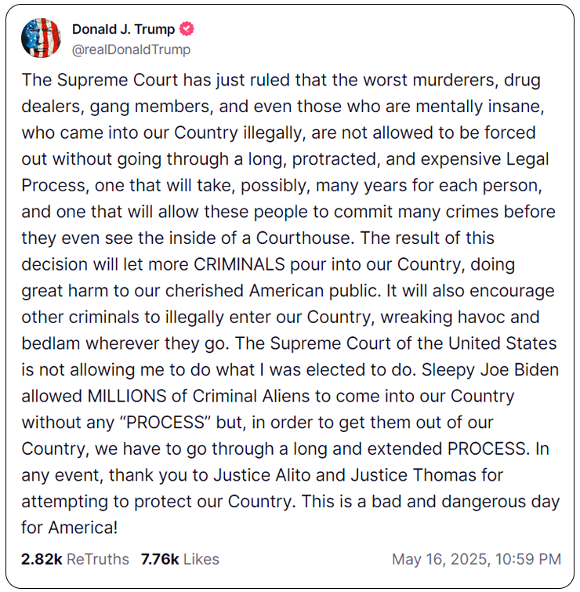Click the word Courthouse in the post
Image resolution: width=580 pixels, height=592 pixels.
click(305, 238)
